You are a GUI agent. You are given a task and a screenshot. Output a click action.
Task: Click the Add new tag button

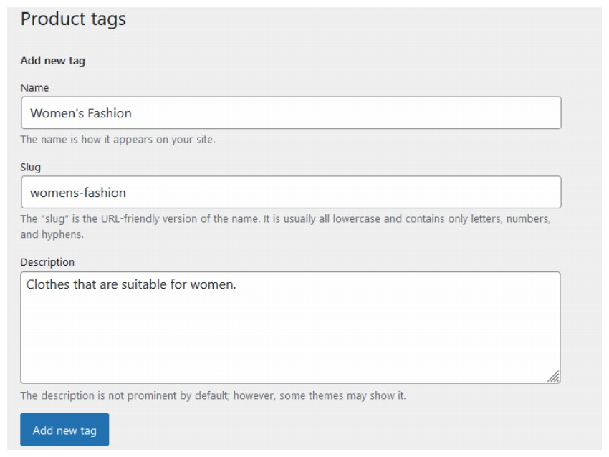point(64,430)
